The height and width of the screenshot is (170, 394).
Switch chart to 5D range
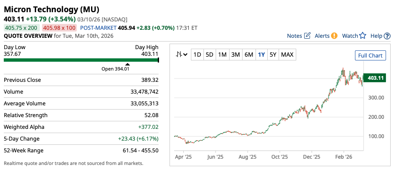tap(209, 55)
